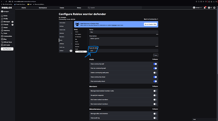Open the settings gear in the header
Image resolution: width=218 pixels, height=121 pixels.
pos(214,8)
